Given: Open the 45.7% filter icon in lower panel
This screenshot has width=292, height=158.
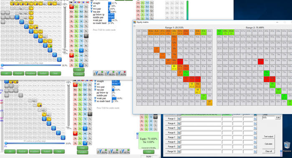Looking at the screenshot, I should pyautogui.click(x=124, y=151).
